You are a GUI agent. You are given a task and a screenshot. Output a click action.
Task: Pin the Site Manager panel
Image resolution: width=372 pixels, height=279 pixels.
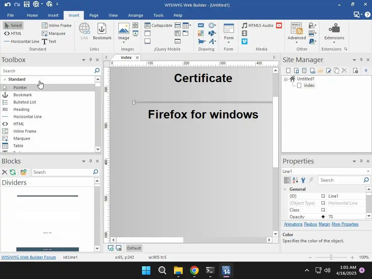coord(361,60)
